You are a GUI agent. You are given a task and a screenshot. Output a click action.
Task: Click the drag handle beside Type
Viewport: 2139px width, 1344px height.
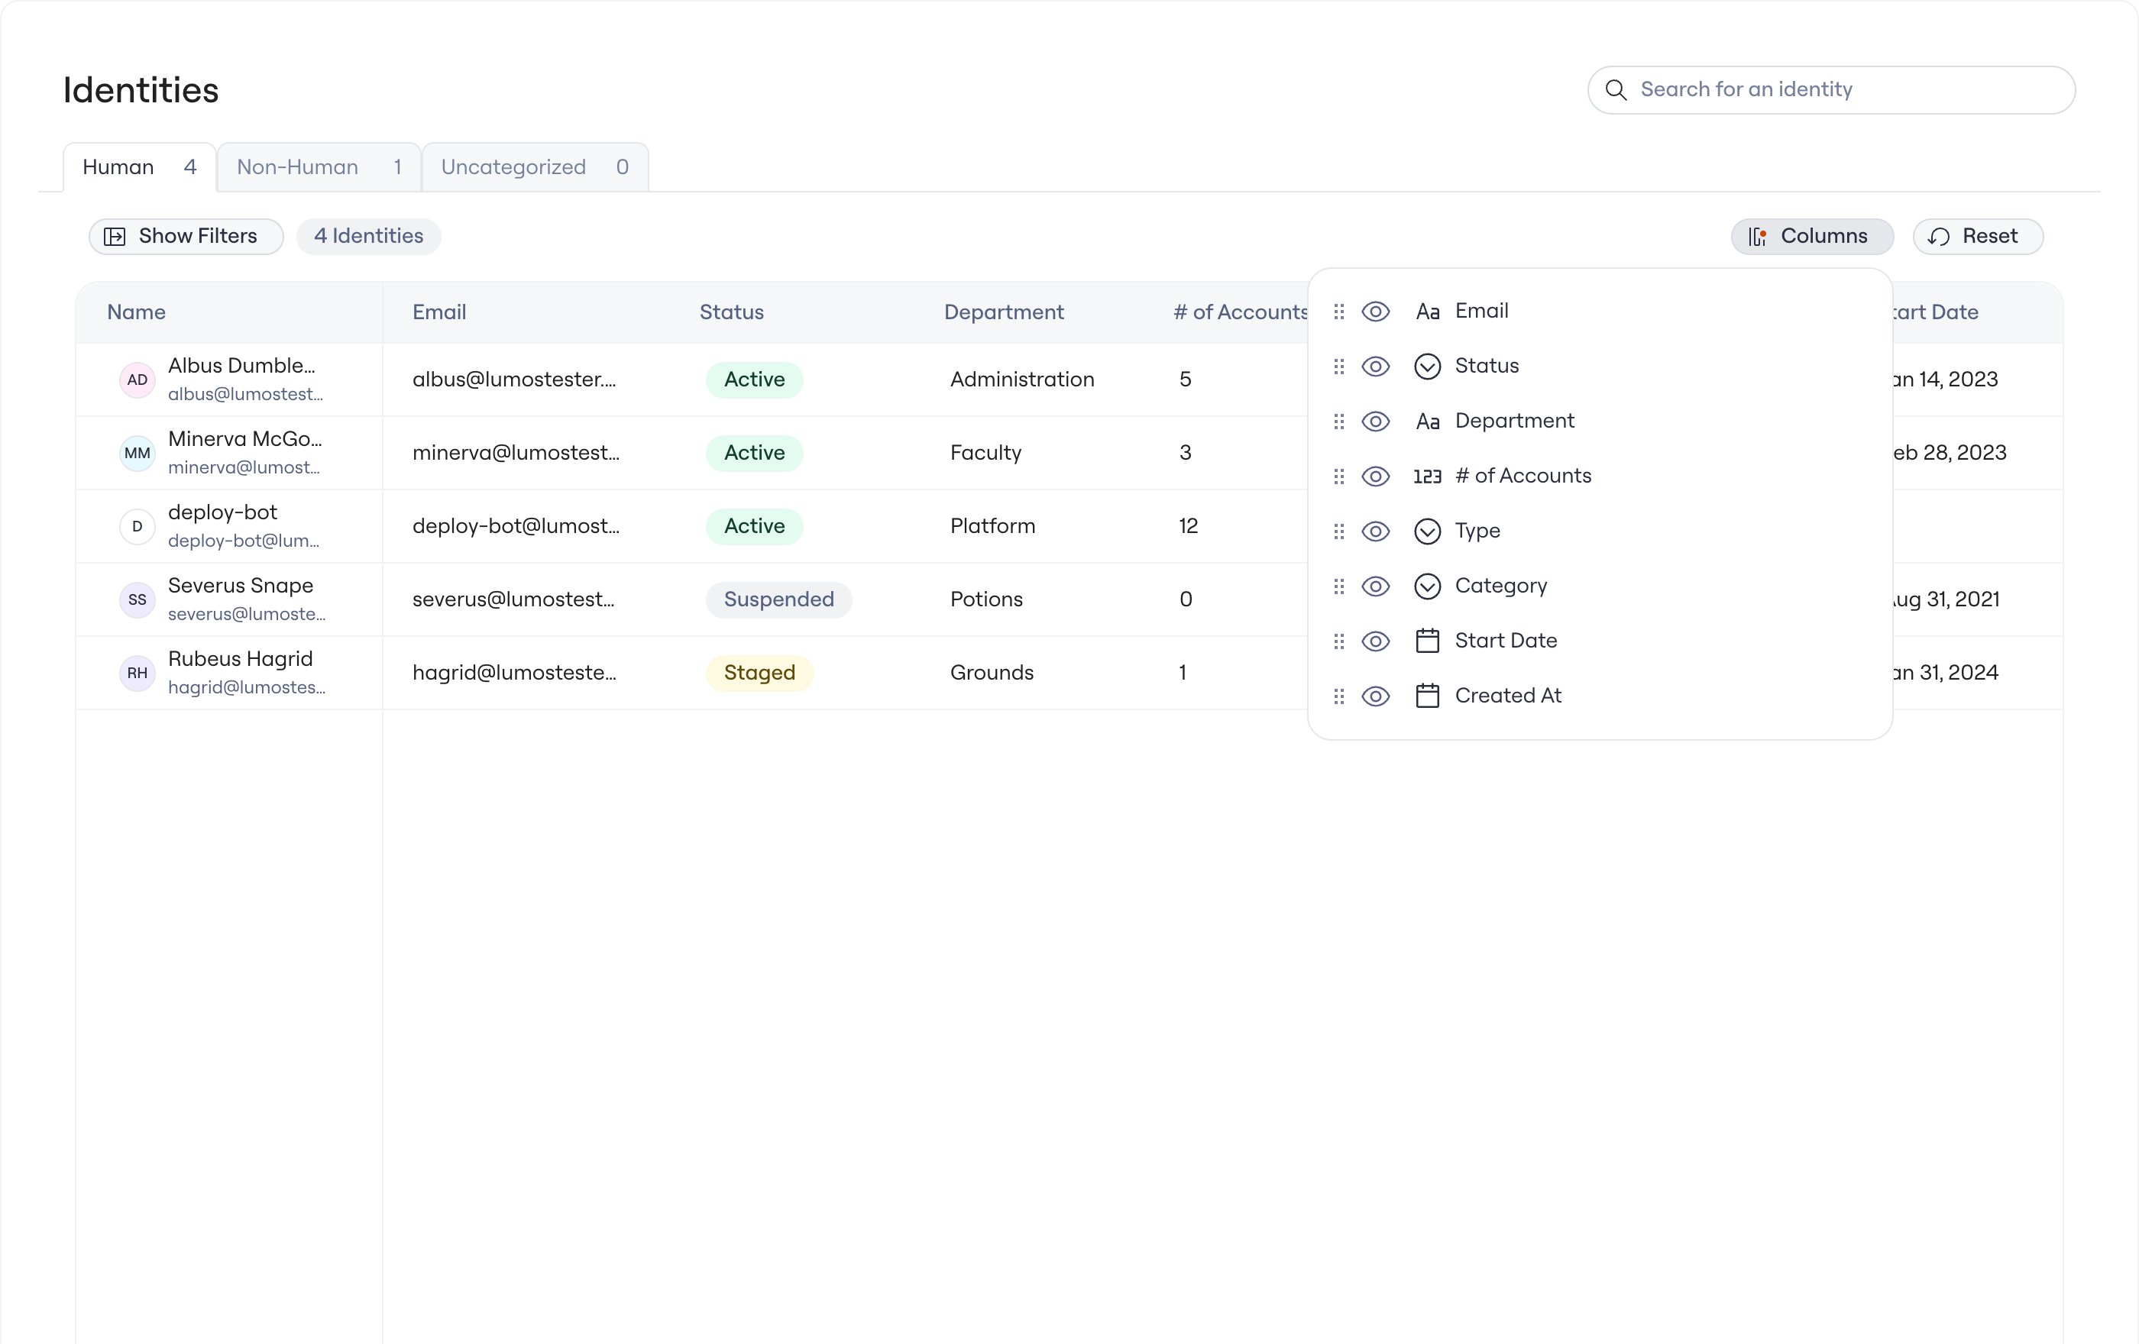click(x=1338, y=531)
